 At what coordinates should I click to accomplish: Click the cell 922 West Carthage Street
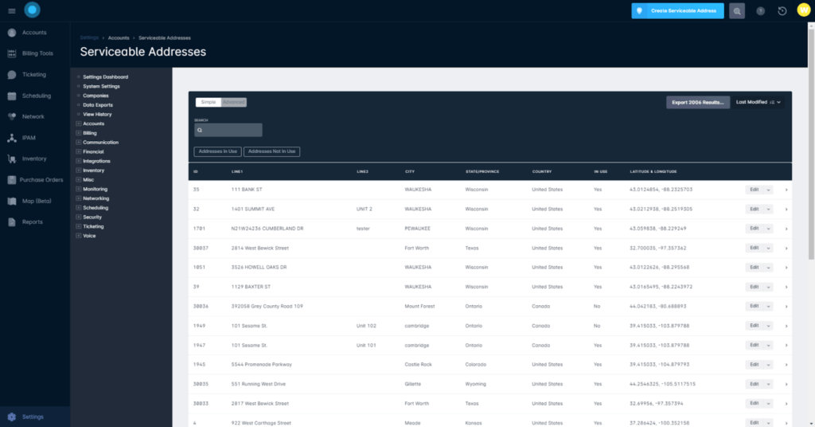point(261,423)
